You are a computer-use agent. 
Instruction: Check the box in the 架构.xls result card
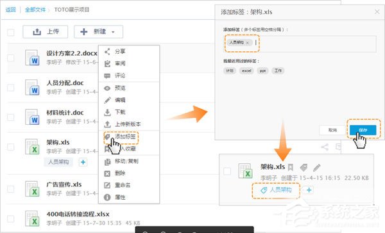pyautogui.click(x=227, y=171)
